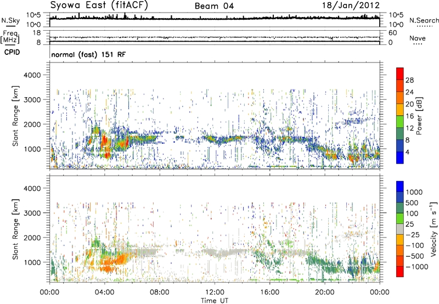The height and width of the screenshot is (304, 439).
Task: Select the title "Syowa East (fitACF)"
Action: coord(99,5)
